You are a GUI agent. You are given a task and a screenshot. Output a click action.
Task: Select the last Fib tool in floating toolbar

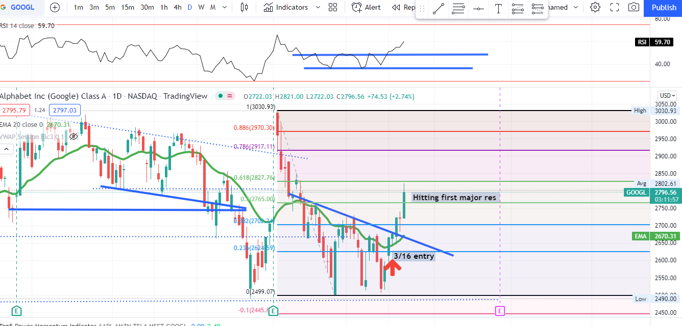pyautogui.click(x=537, y=8)
